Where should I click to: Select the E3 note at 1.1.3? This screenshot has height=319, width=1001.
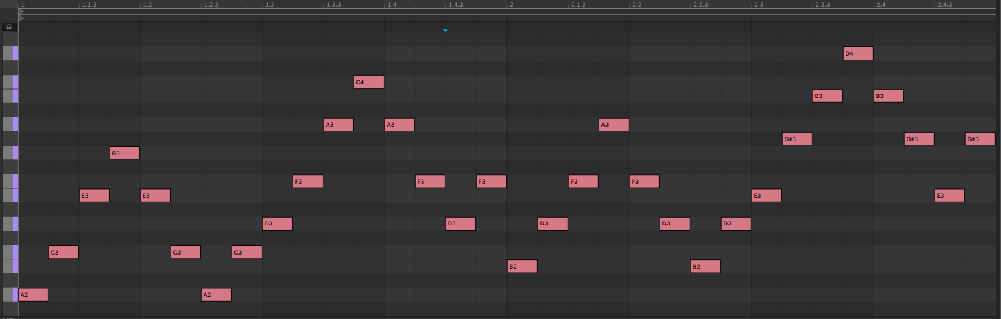94,195
